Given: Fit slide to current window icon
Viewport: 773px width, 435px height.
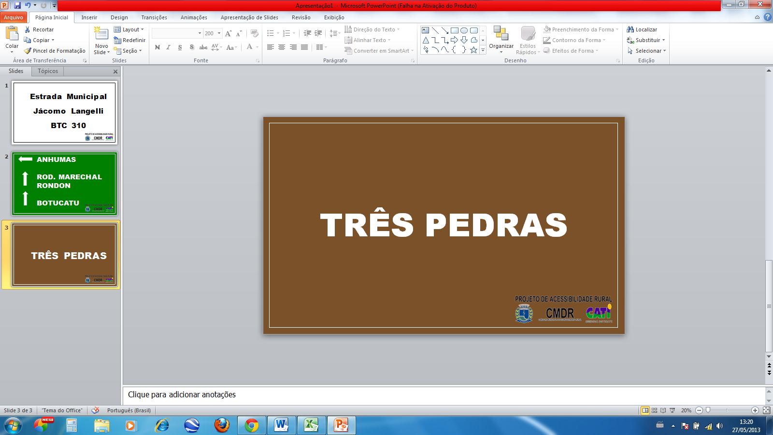Looking at the screenshot, I should 766,410.
